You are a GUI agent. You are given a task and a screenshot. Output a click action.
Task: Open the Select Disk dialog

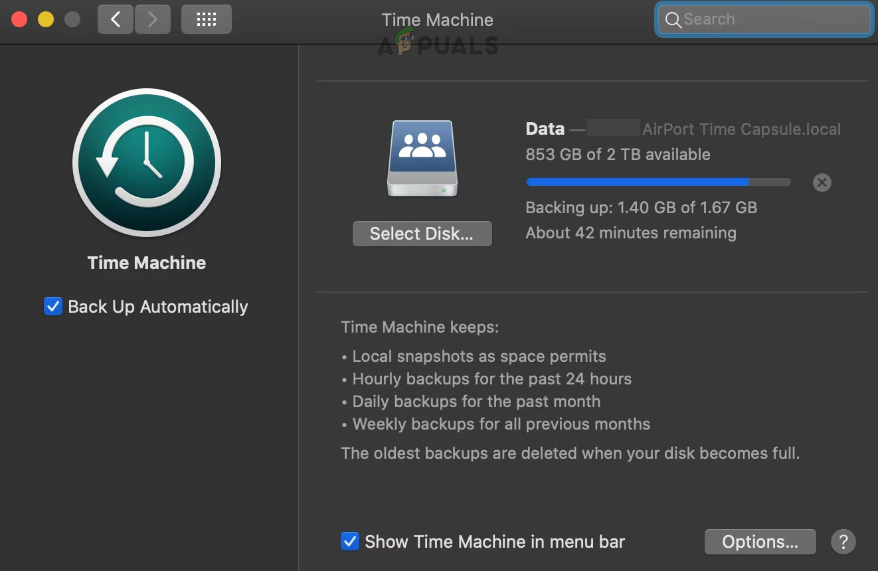[422, 233]
